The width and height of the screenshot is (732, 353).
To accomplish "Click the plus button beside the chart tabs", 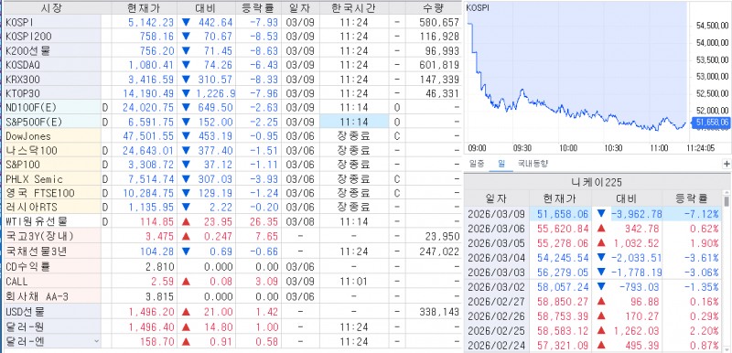I will (x=727, y=164).
